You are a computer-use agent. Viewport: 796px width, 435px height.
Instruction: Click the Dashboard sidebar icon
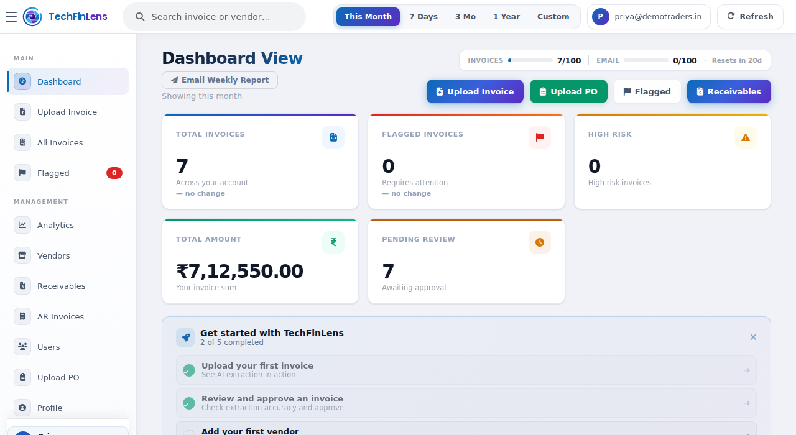click(22, 81)
